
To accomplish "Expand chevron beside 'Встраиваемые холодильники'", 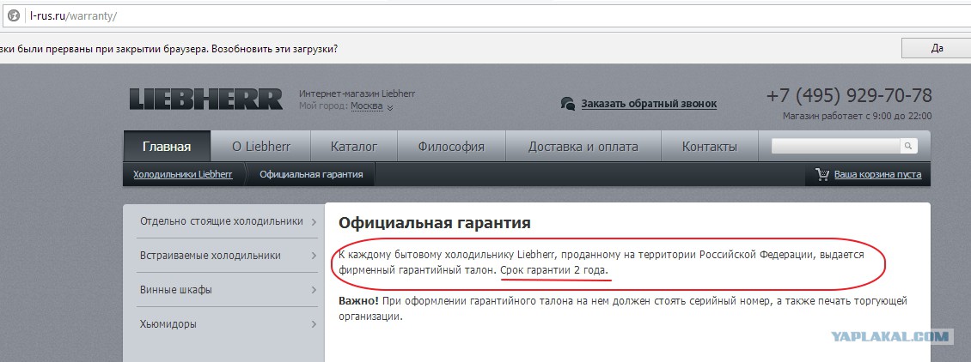I will (x=314, y=256).
